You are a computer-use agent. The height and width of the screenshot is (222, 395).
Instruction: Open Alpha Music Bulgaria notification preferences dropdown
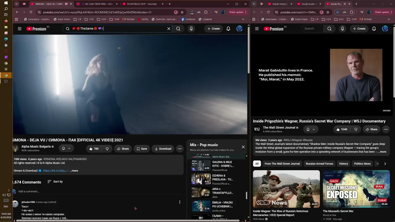pos(66,148)
